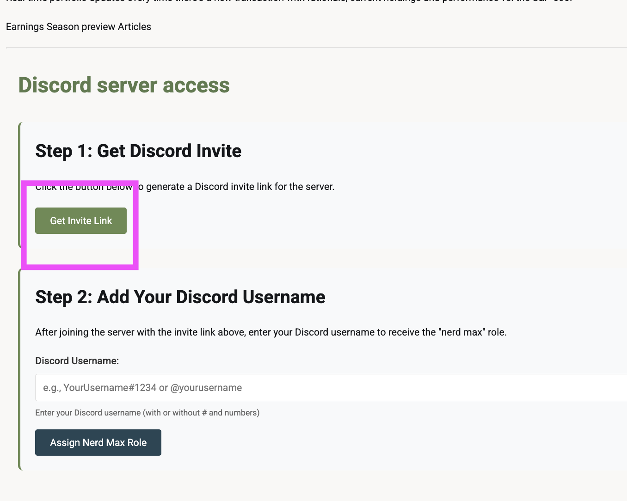Focus the Discord Username input field
627x501 pixels.
click(x=331, y=387)
